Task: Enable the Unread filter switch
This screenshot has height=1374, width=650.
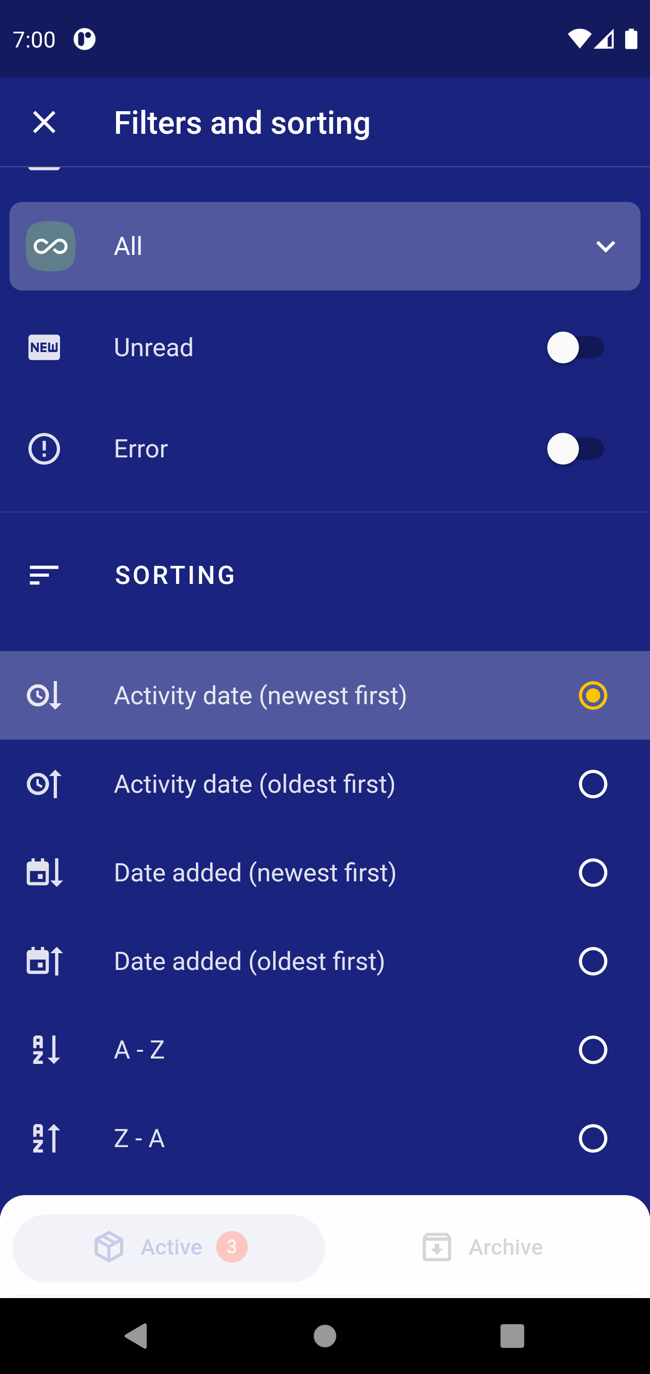Action: (x=576, y=347)
